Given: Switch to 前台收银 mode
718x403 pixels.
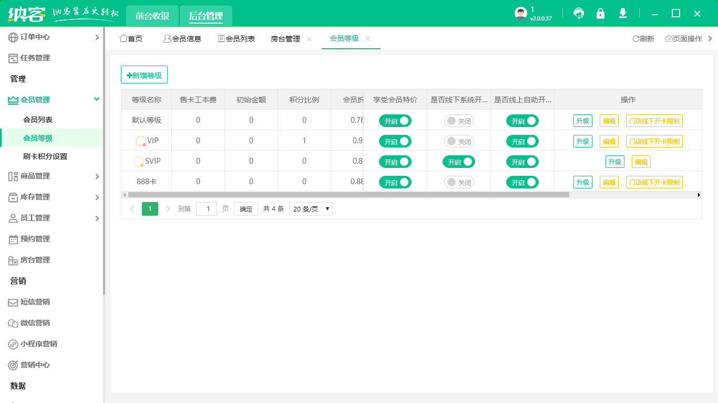Looking at the screenshot, I should [152, 16].
